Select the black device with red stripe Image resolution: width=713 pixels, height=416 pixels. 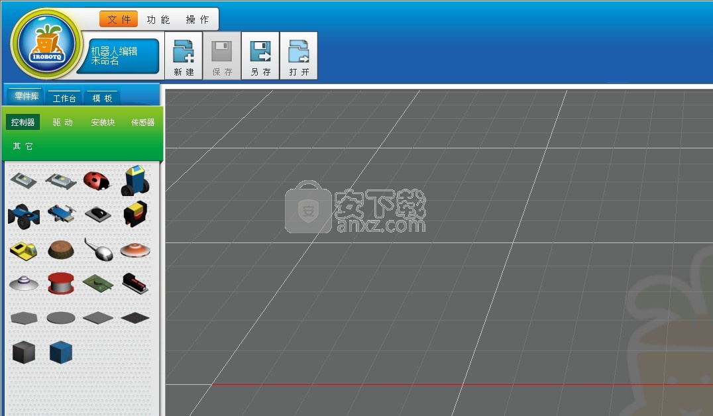pyautogui.click(x=135, y=283)
